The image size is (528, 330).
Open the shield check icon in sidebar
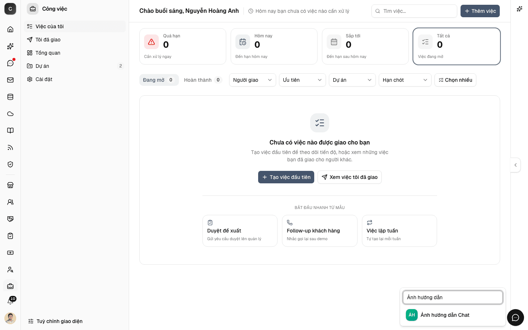click(x=10, y=164)
